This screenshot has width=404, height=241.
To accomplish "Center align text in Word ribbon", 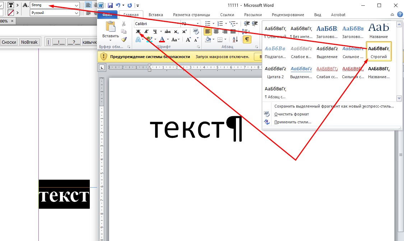I will tap(216, 32).
